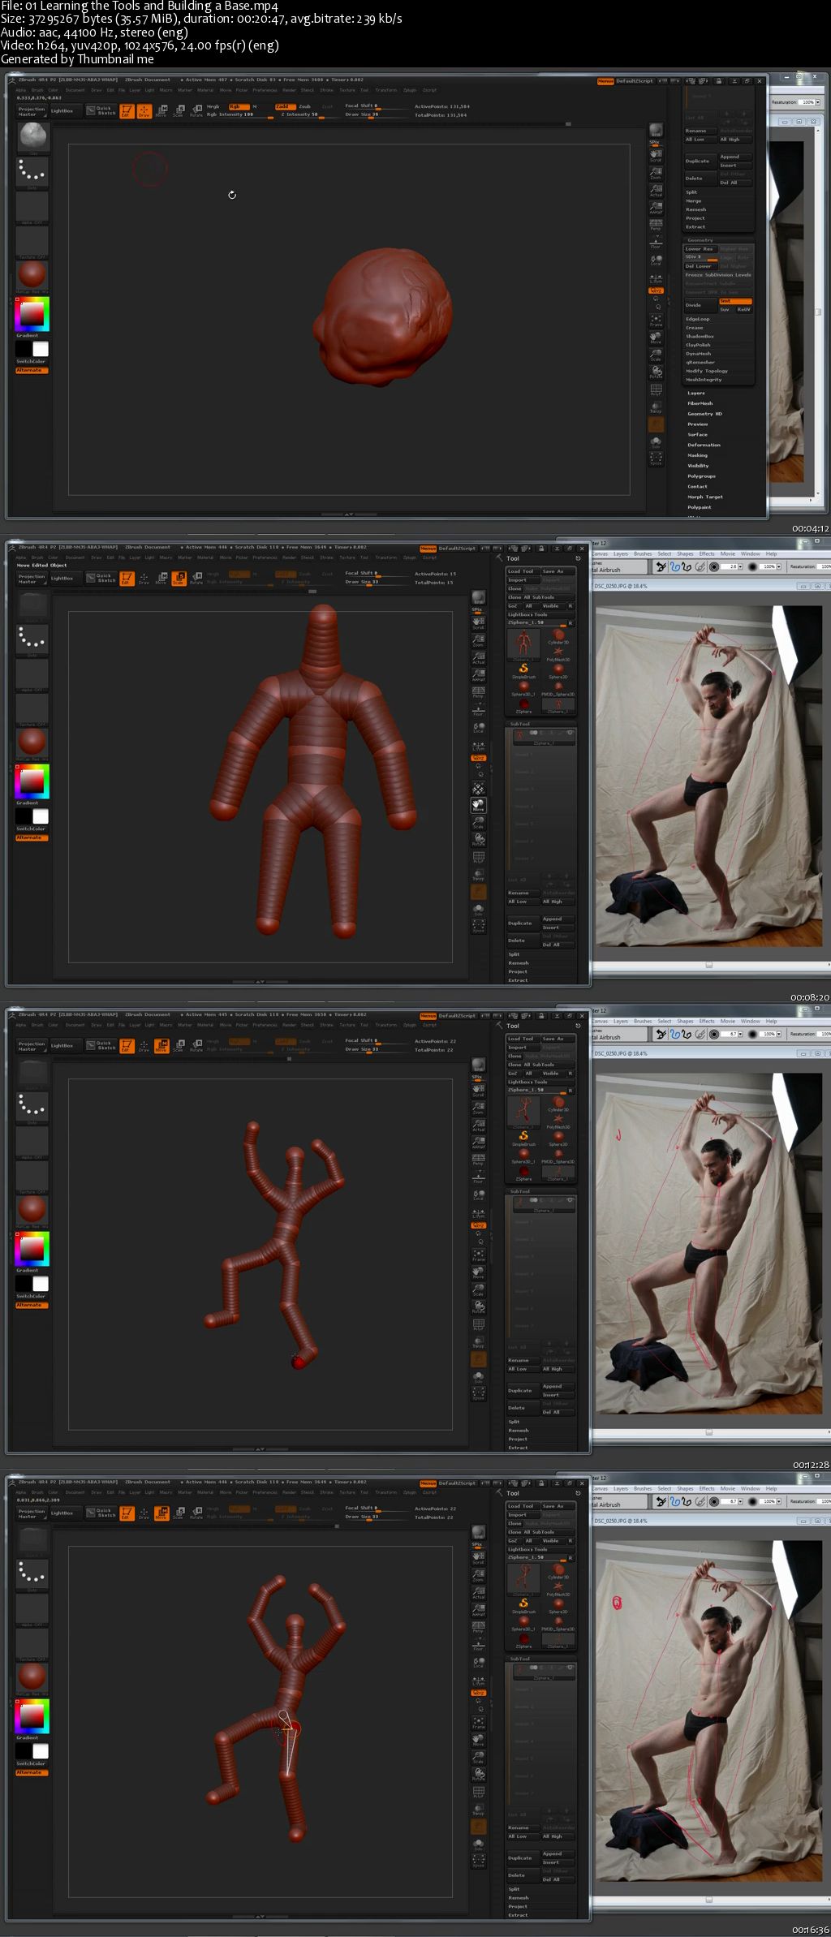Image resolution: width=831 pixels, height=1937 pixels.
Task: In the 00:04:12 frame, collapse the Geometry section header
Action: point(700,240)
